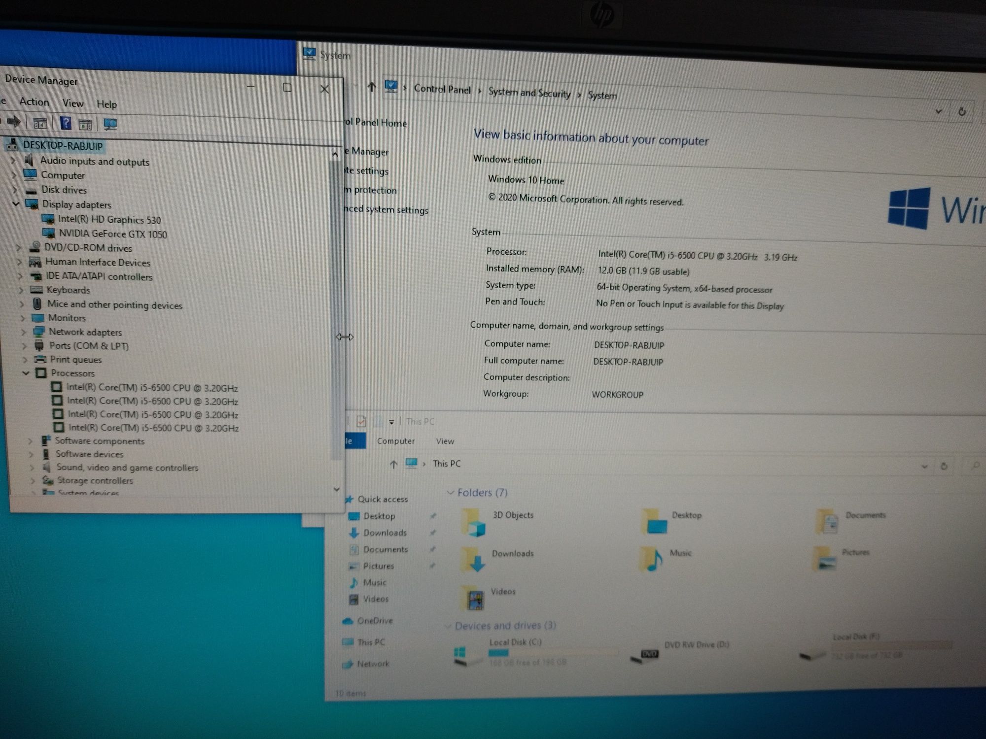The image size is (986, 739).
Task: Click Sound, video and game controllers icon
Action: [47, 467]
